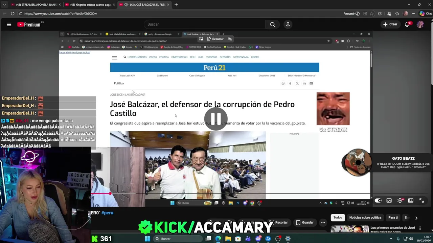
Task: Click the YouTube search magnifier button
Action: point(272,24)
